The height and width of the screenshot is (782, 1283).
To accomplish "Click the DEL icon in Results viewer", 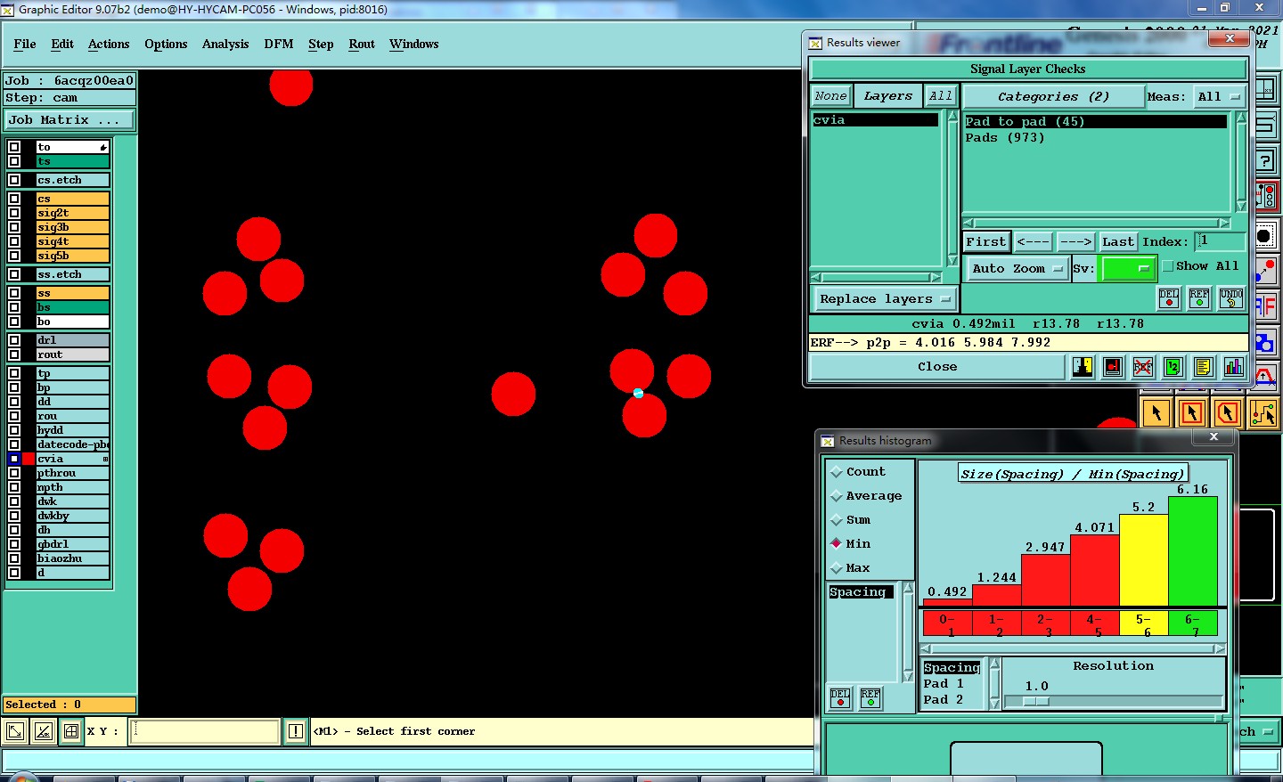I will [1169, 298].
